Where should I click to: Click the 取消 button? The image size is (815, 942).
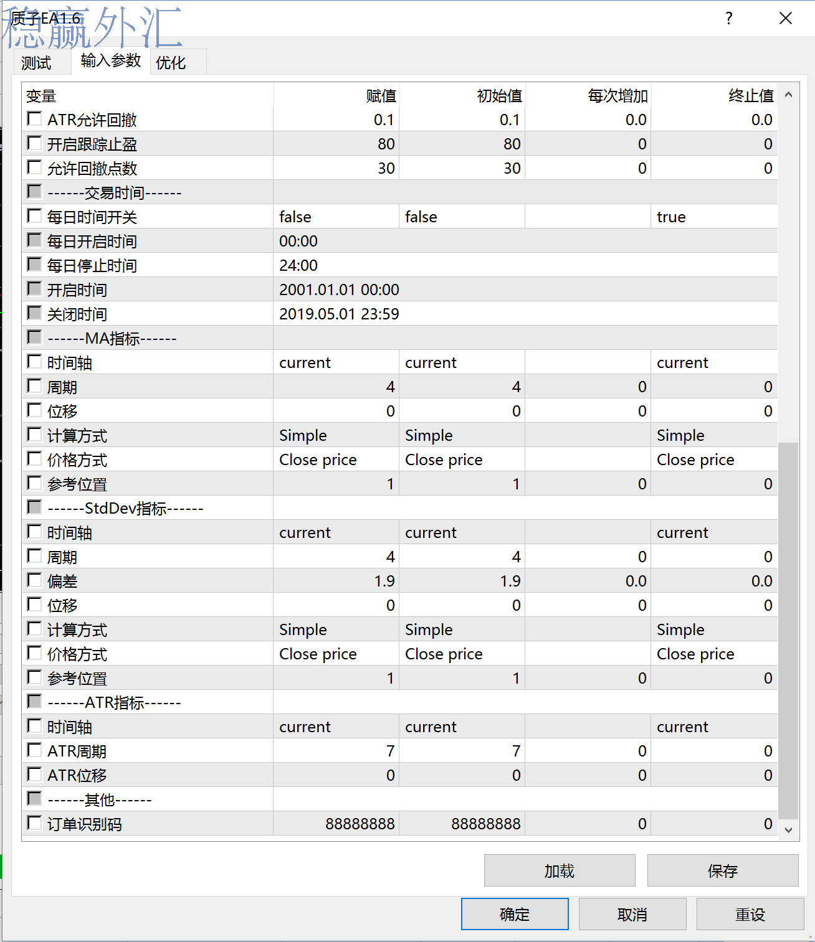coord(632,914)
